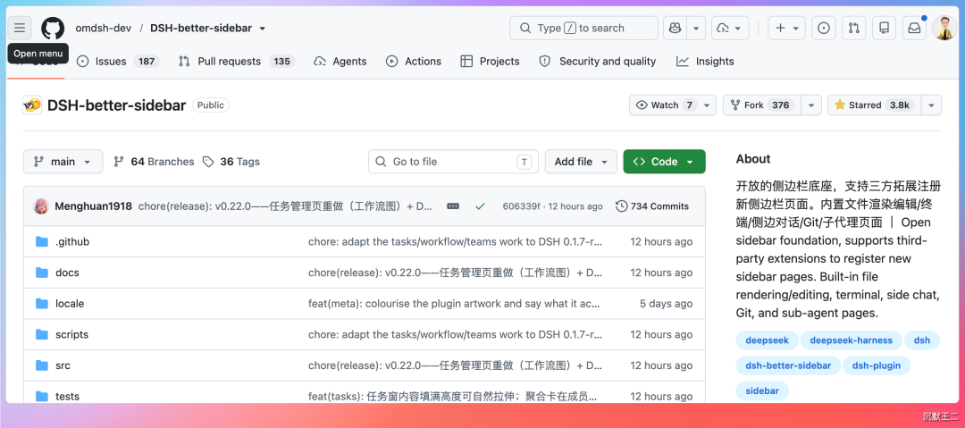Screen dimensions: 965x428
Task: Switch to the Agents tab
Action: click(340, 61)
